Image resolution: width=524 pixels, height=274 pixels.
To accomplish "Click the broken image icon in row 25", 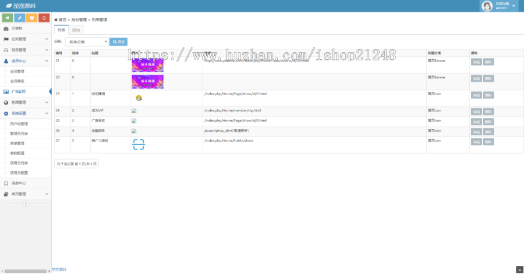I will click(x=134, y=121).
